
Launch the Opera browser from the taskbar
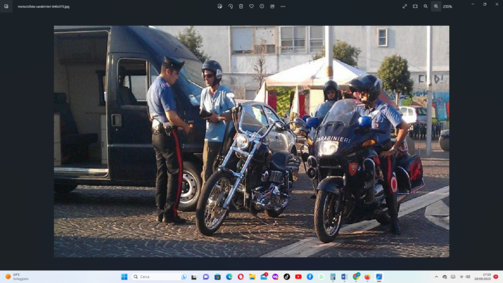pyautogui.click(x=241, y=277)
